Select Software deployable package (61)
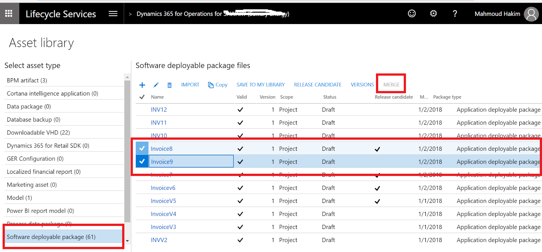 pyautogui.click(x=63, y=237)
